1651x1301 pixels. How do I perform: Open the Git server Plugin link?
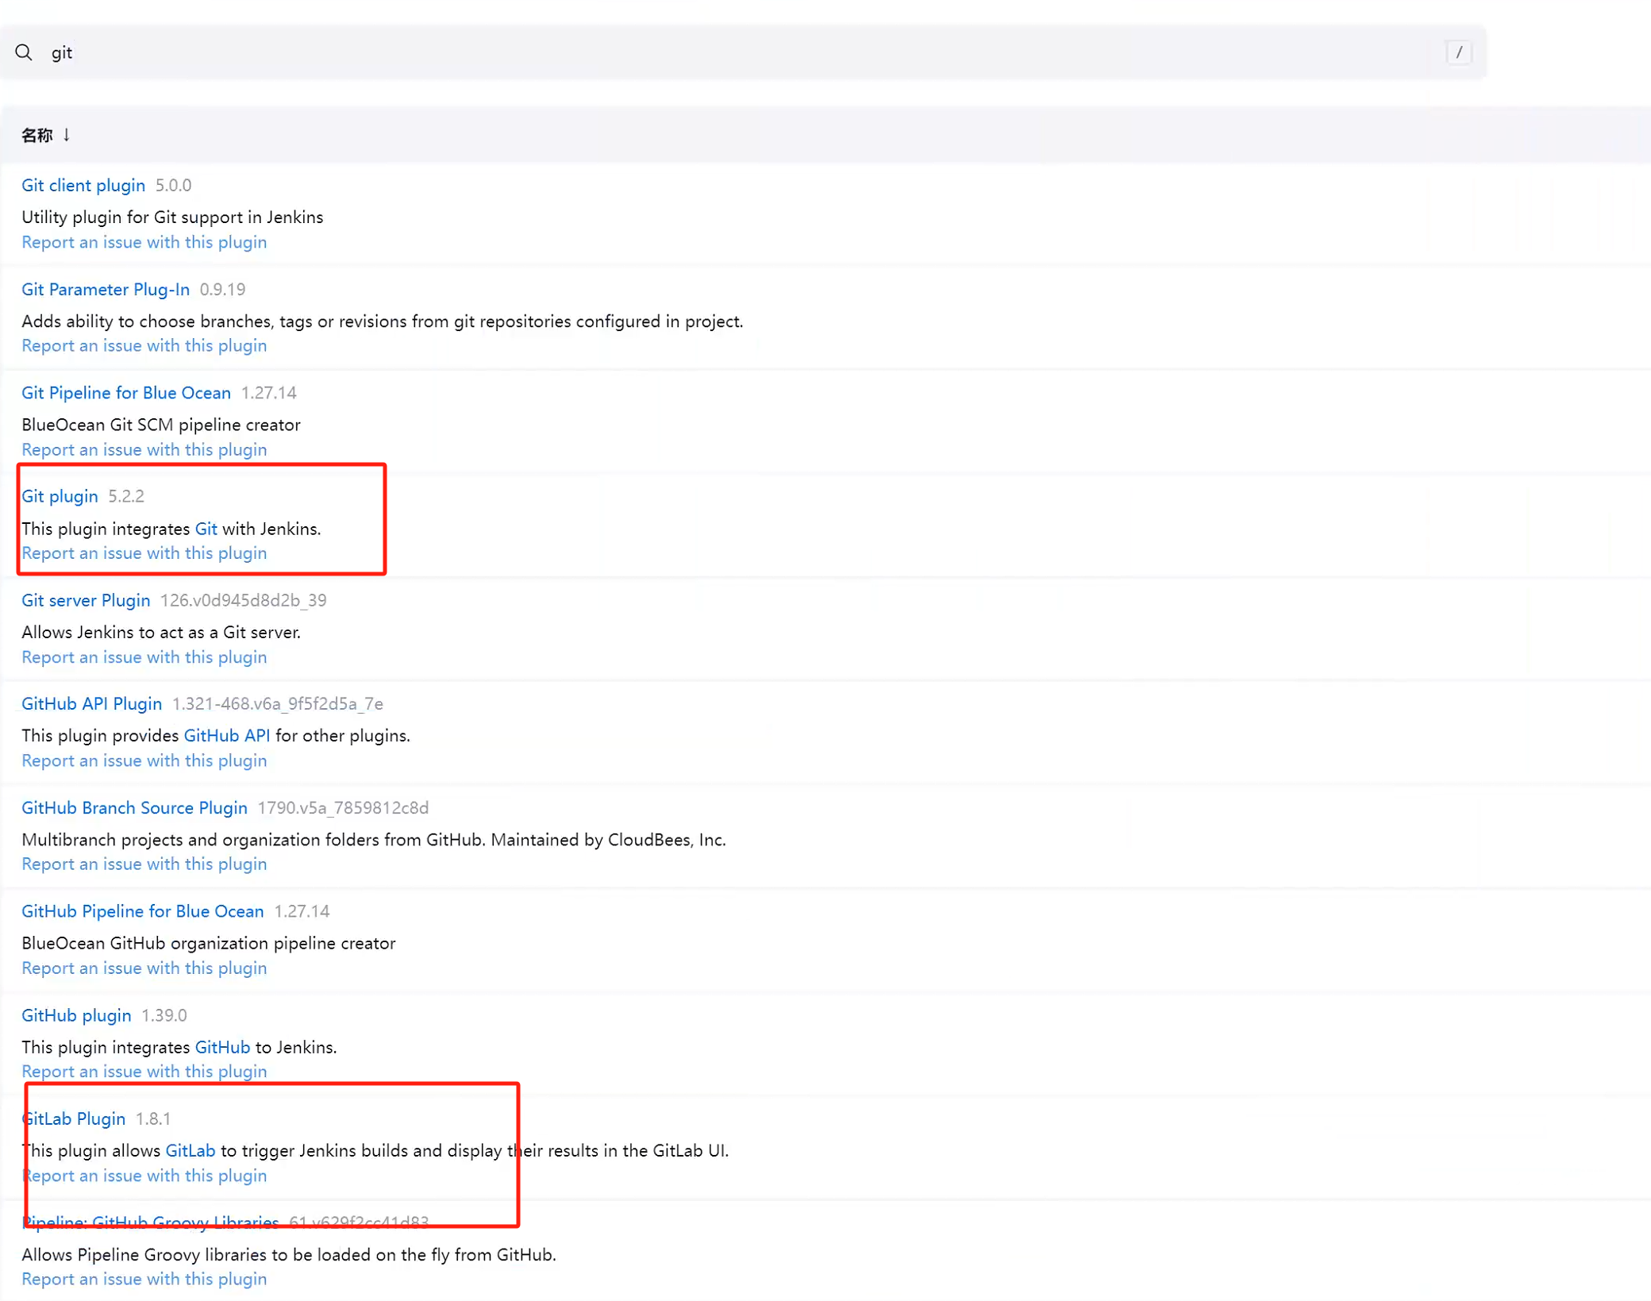click(86, 600)
